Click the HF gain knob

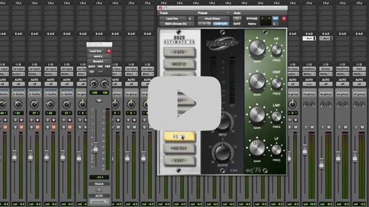click(x=257, y=48)
